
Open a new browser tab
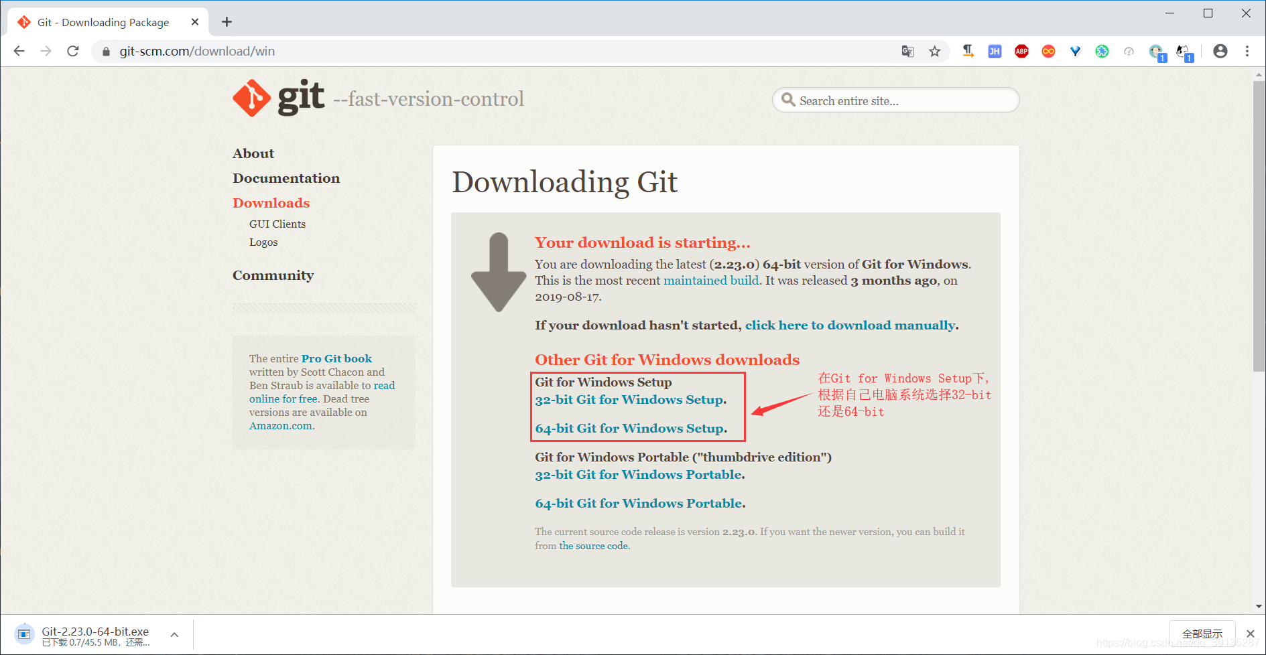pyautogui.click(x=227, y=22)
